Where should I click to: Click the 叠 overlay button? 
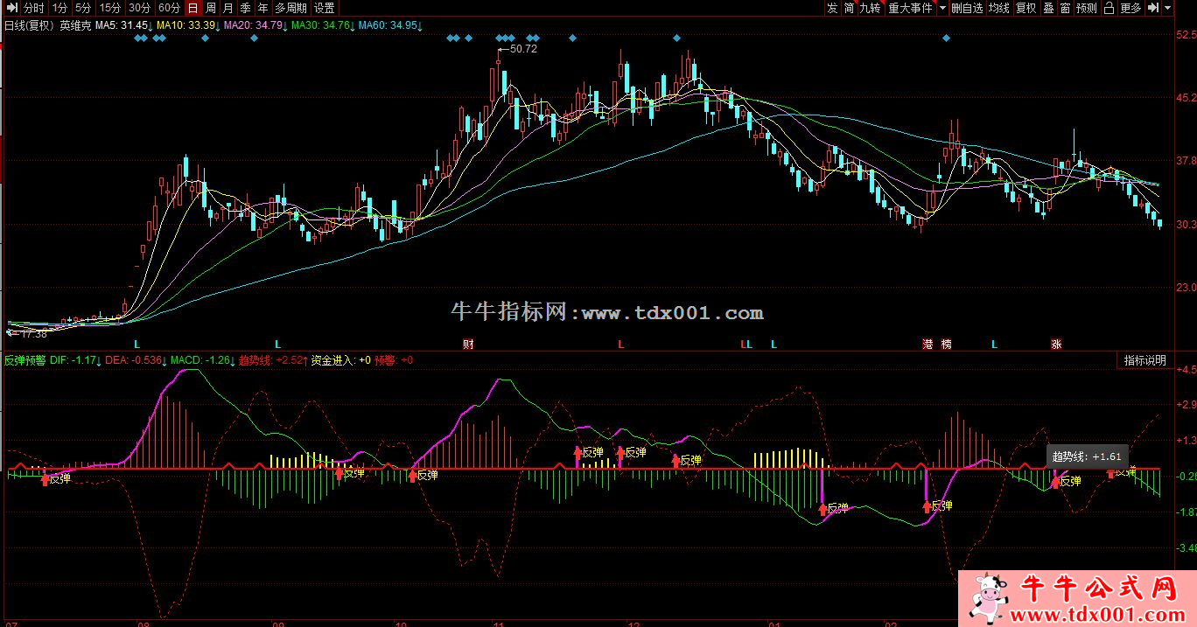(x=1048, y=8)
